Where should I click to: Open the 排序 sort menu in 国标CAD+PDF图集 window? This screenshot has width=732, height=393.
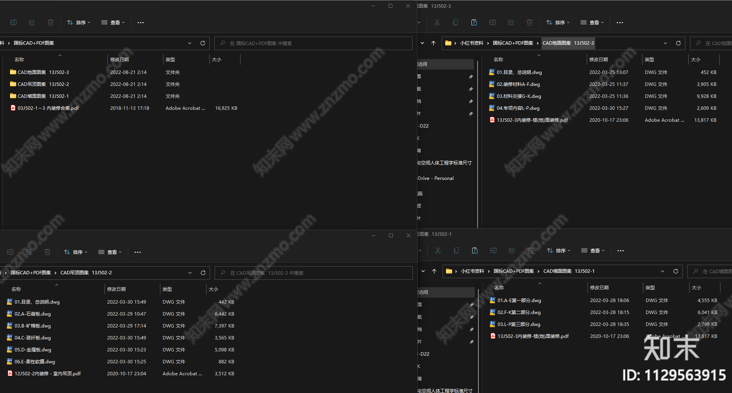(x=79, y=22)
